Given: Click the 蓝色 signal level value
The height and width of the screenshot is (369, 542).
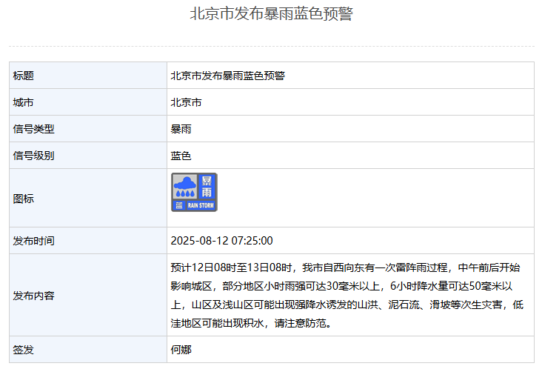Looking at the screenshot, I should [x=181, y=156].
